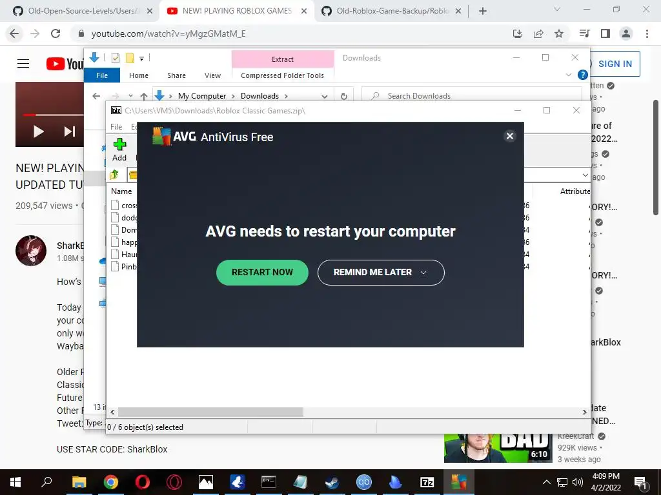
Task: Click YouTube SIGN IN button
Action: (615, 64)
